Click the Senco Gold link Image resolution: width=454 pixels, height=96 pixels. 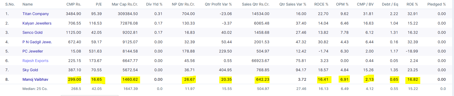tap(32, 32)
